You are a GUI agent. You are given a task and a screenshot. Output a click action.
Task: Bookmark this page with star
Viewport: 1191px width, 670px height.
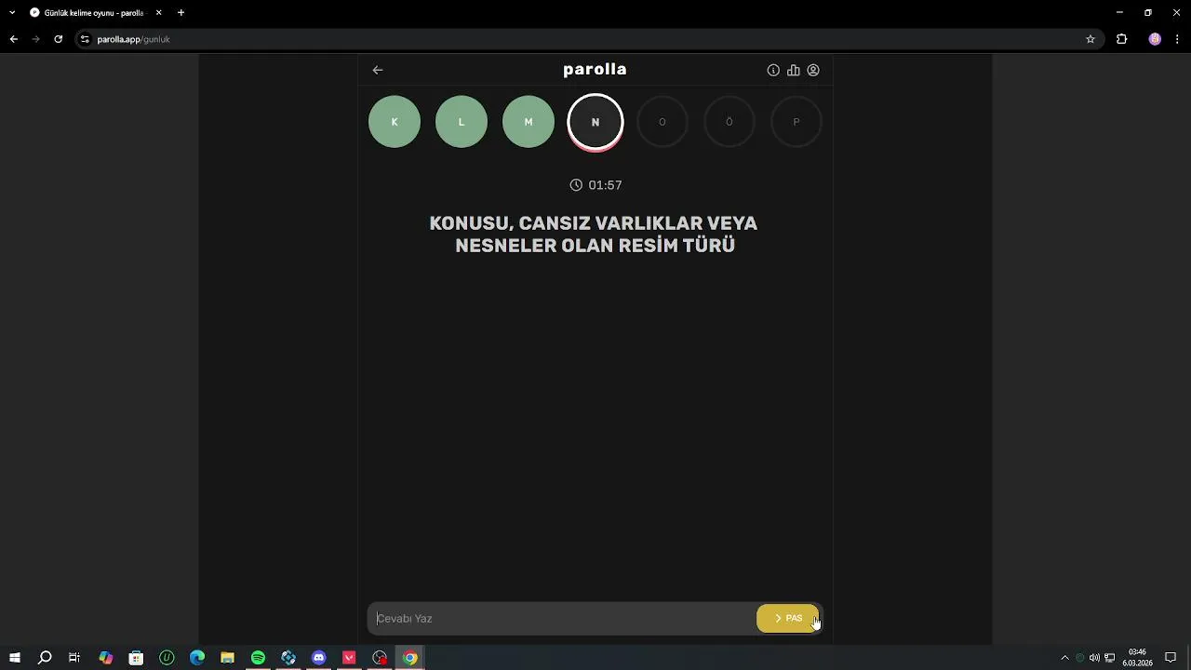(1091, 39)
